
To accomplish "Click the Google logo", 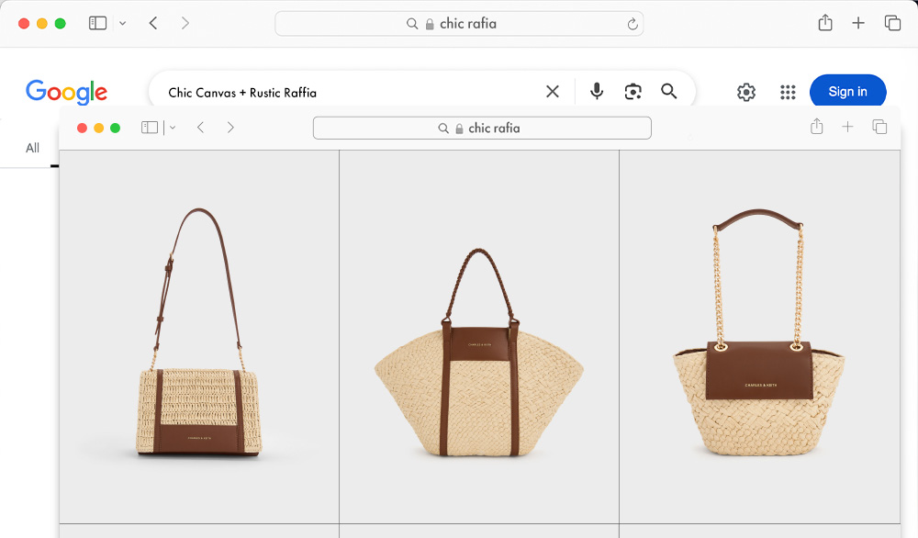I will pos(66,92).
